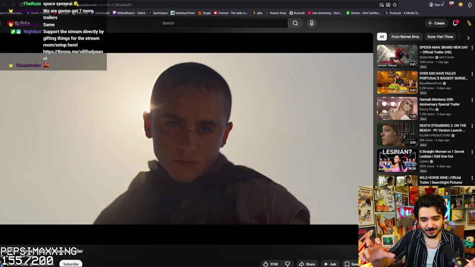This screenshot has height=267, width=475.
Task: Open Jubilee channel name link
Action: pyautogui.click(x=424, y=161)
